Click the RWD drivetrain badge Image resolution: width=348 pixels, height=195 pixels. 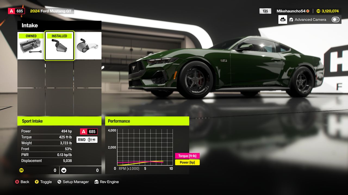coord(87,140)
